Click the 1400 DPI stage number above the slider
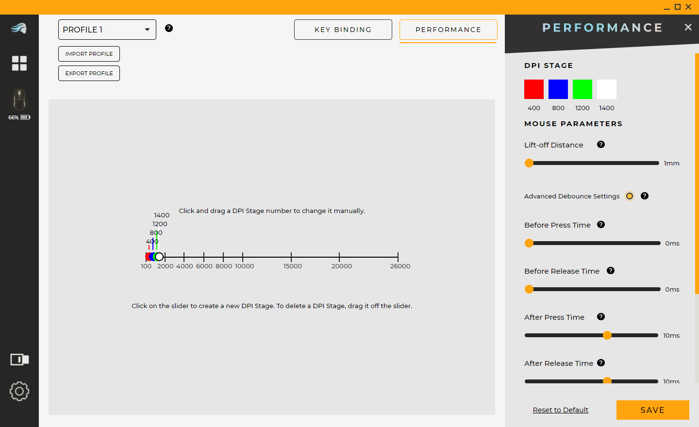This screenshot has height=427, width=699. pyautogui.click(x=162, y=215)
